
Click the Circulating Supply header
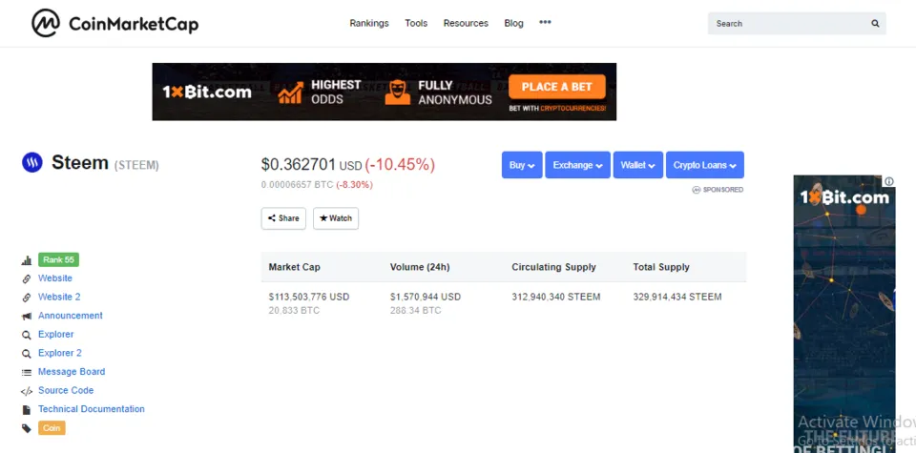(553, 267)
